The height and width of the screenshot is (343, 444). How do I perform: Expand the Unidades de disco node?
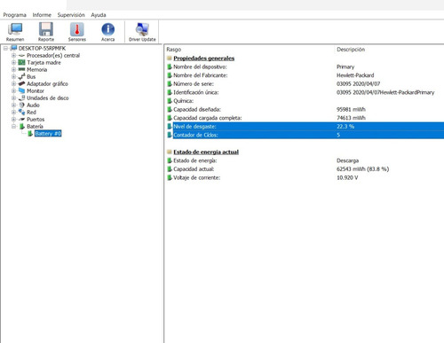(13, 97)
